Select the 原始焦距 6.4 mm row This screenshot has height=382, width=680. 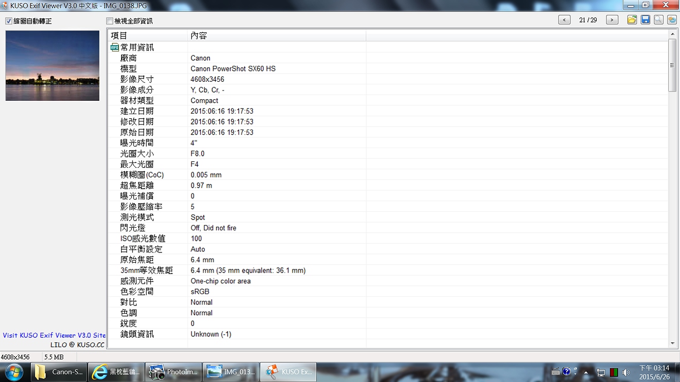click(x=388, y=260)
